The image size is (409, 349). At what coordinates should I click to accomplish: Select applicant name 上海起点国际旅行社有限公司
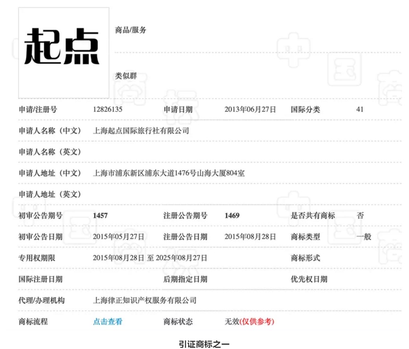point(141,131)
